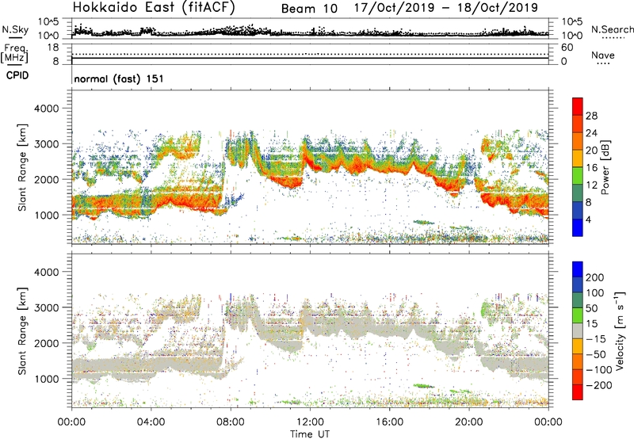Click the 20:00 time tick label
Viewport: 634px width, 439px height.
tap(469, 422)
